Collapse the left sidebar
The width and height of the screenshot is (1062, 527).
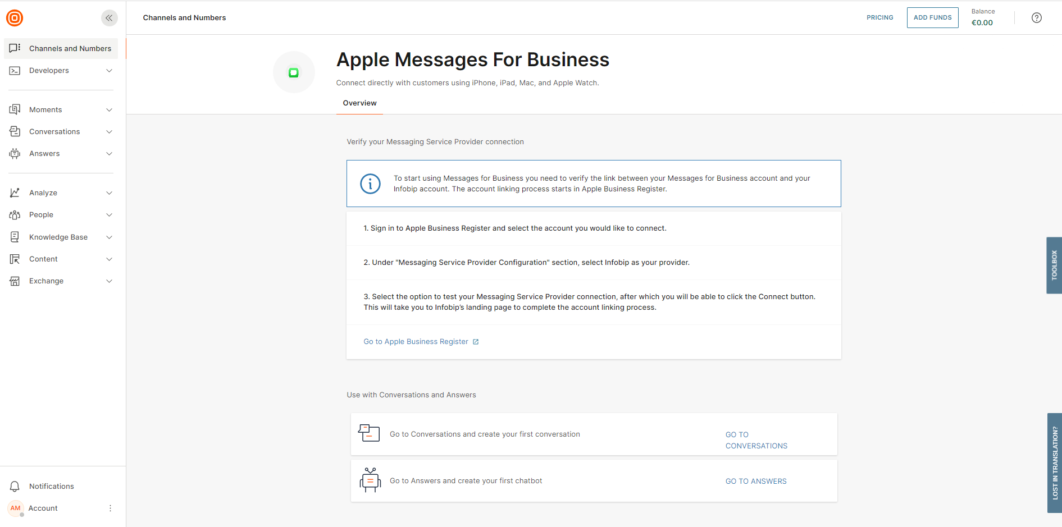110,17
